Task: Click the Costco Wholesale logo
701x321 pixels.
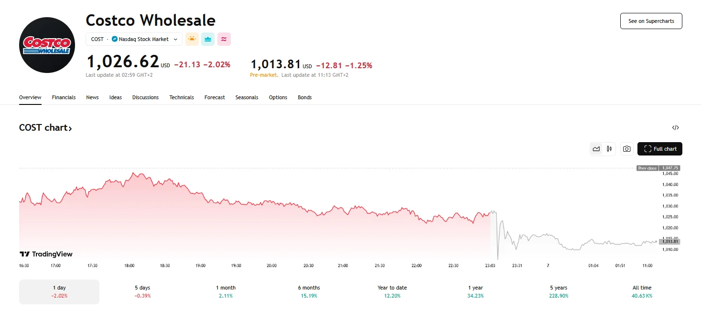Action: click(x=47, y=45)
